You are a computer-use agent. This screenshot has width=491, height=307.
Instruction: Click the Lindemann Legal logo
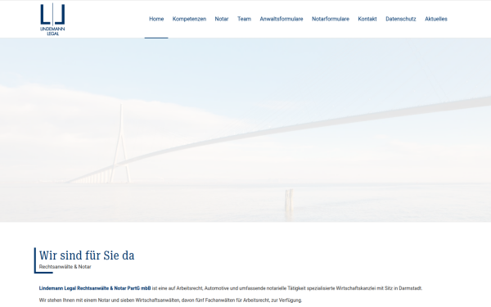(52, 19)
